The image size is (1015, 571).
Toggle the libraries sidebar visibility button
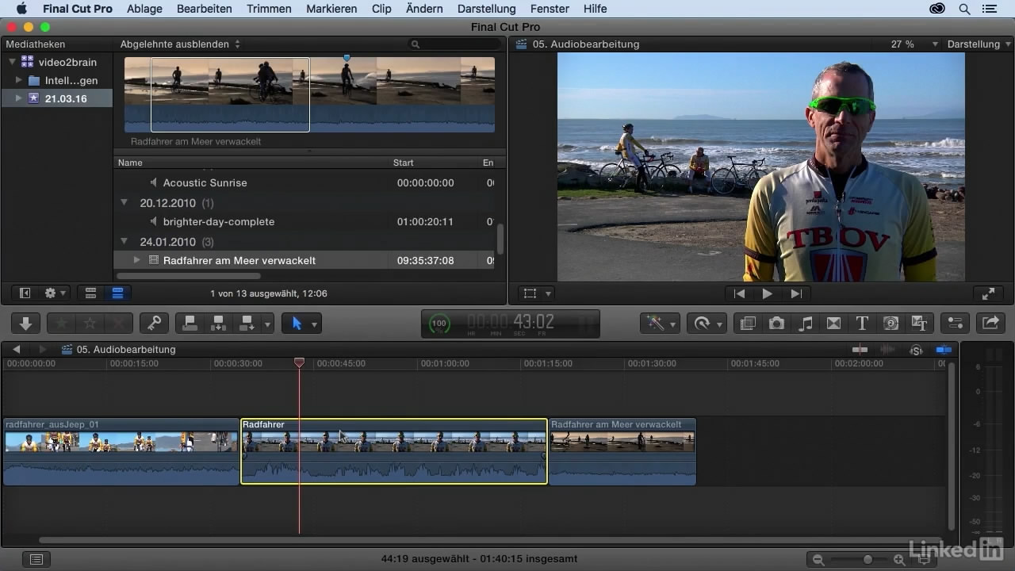(25, 293)
